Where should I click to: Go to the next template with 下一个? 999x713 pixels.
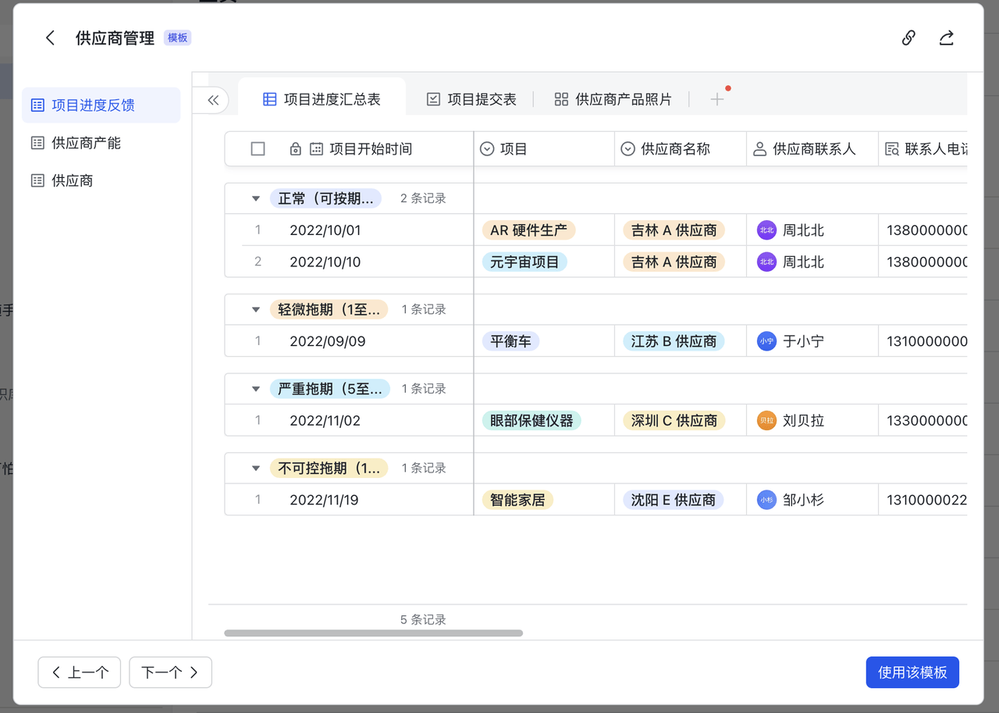pyautogui.click(x=170, y=672)
